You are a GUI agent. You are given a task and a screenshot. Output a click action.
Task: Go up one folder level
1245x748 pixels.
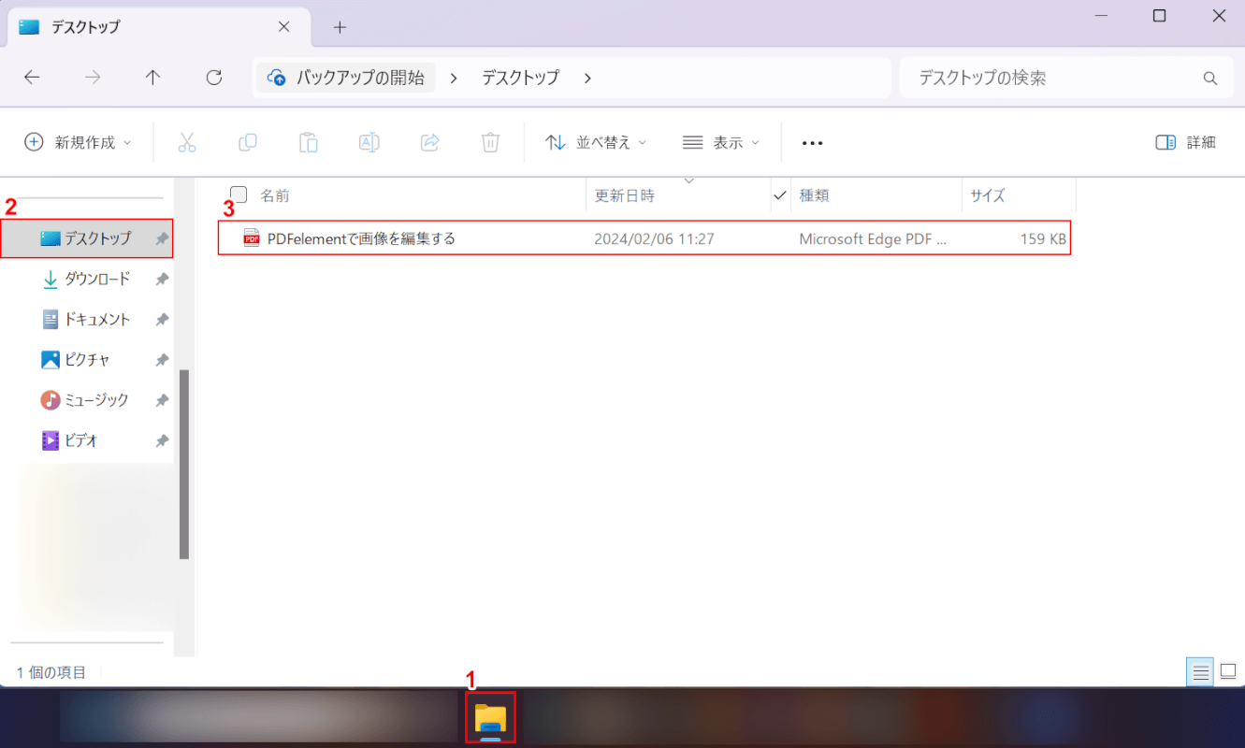point(153,78)
